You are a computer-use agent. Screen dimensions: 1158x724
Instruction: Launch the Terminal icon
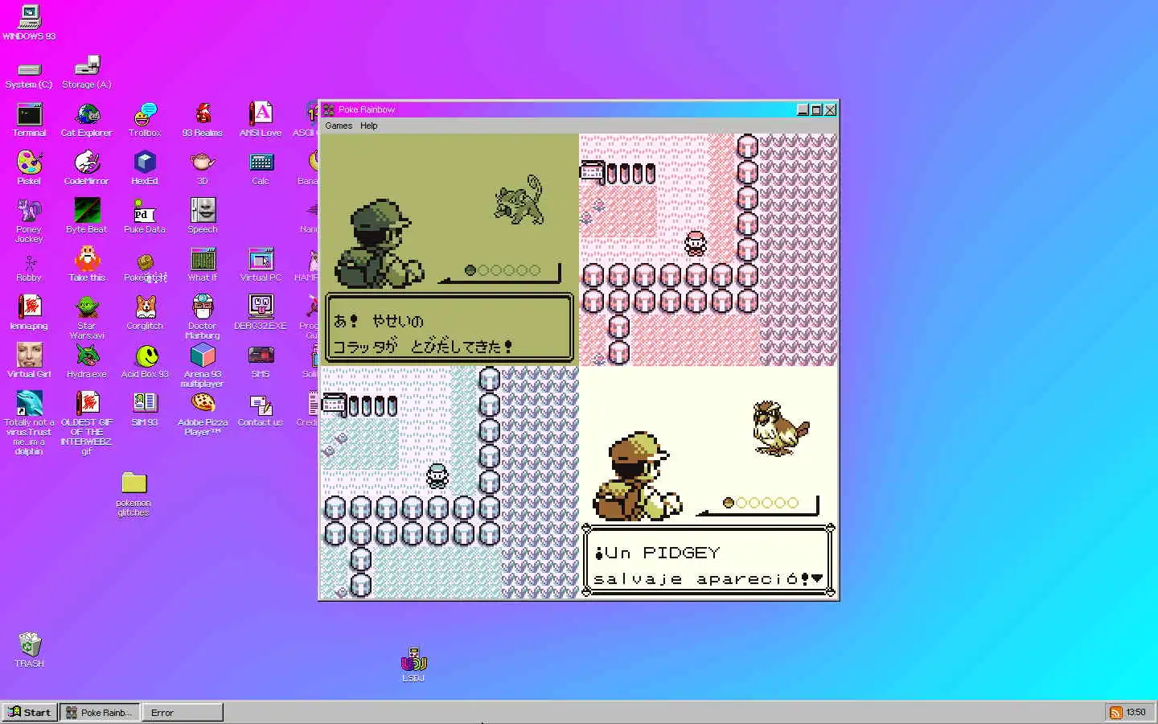pos(29,121)
